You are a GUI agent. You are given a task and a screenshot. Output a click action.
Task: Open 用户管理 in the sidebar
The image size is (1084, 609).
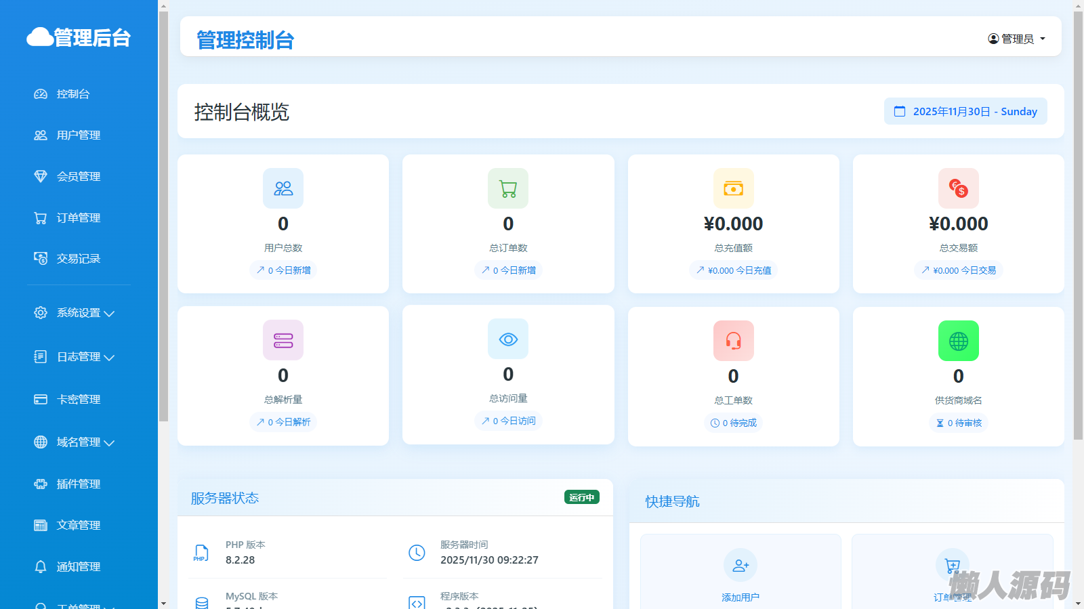(x=78, y=135)
